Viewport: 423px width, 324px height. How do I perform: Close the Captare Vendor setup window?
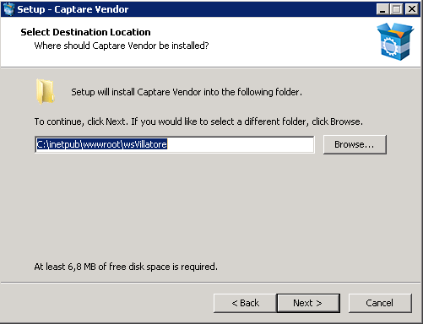(x=412, y=9)
